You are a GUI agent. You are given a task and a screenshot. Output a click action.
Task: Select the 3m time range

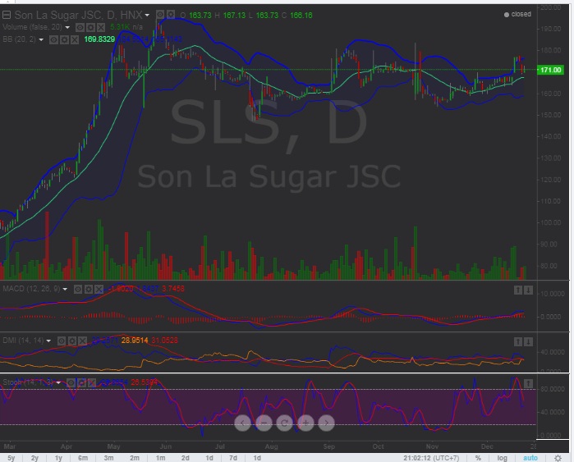coord(108,458)
